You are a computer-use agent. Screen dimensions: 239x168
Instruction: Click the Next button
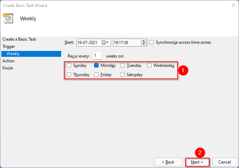[197, 162]
